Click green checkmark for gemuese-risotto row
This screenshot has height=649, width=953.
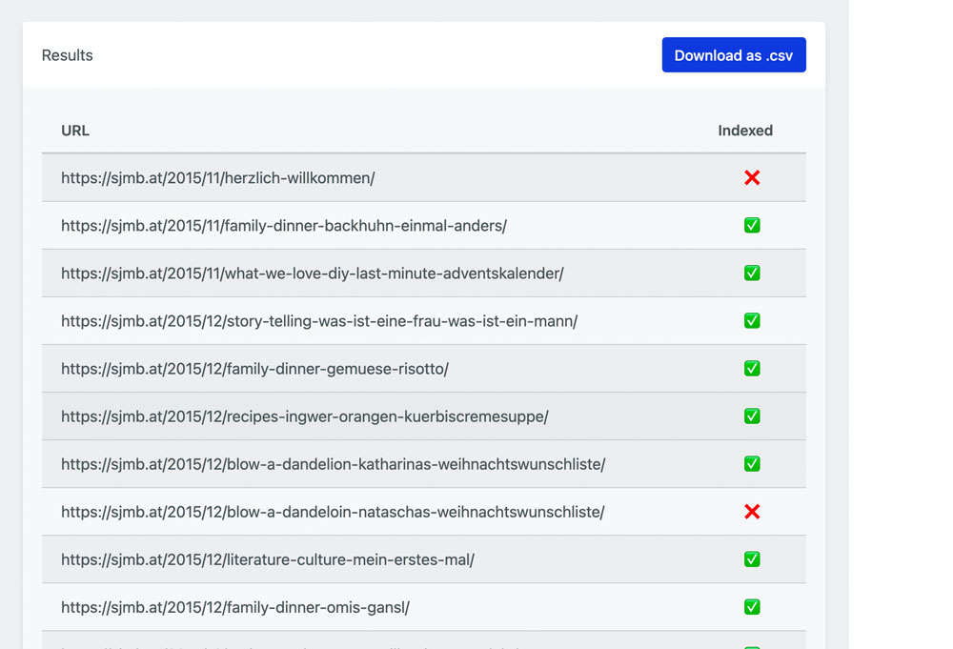pyautogui.click(x=752, y=369)
